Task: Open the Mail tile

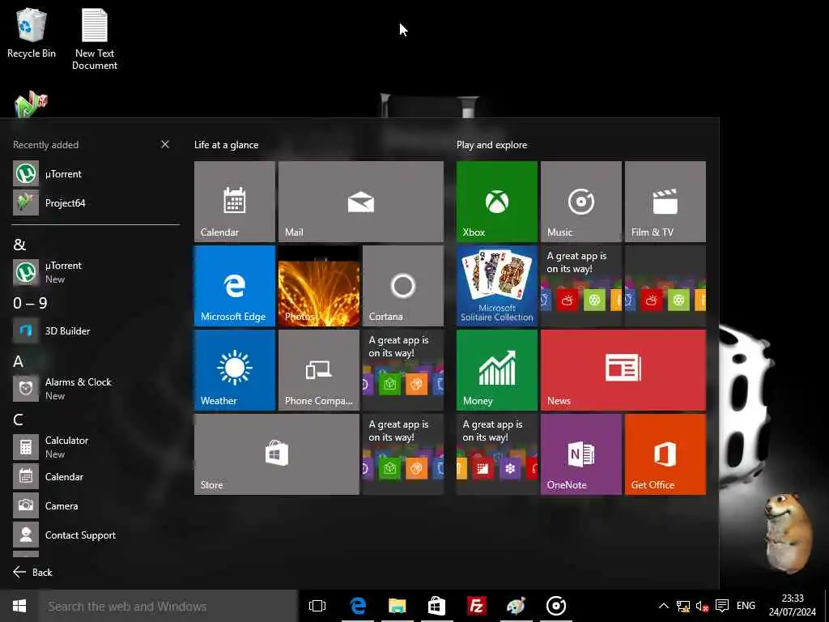Action: 361,202
